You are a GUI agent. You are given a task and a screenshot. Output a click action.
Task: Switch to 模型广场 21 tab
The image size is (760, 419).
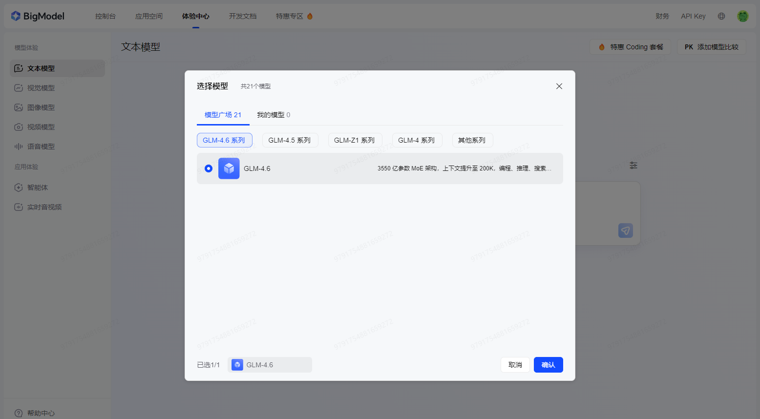(x=223, y=115)
